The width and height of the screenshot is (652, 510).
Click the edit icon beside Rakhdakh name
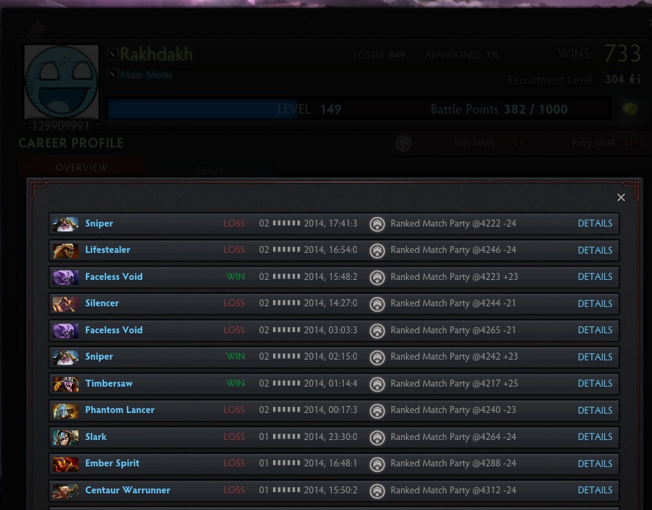pos(112,54)
